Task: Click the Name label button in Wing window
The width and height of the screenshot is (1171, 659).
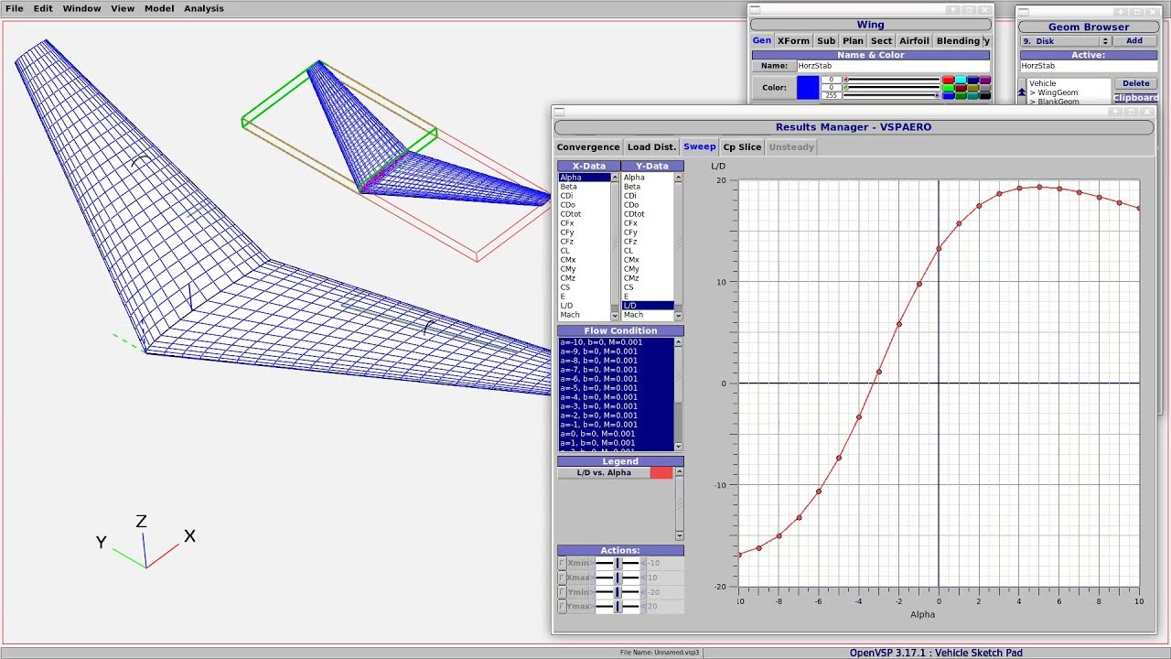Action: coord(774,66)
